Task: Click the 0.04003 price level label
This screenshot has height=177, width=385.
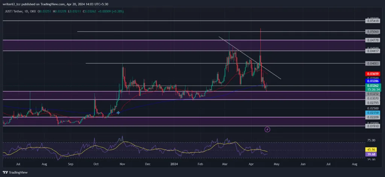Action: (x=373, y=63)
